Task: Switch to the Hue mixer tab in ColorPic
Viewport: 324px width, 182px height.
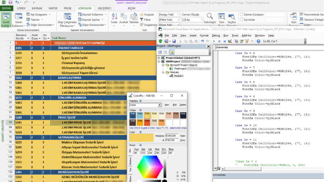Action: (130, 170)
